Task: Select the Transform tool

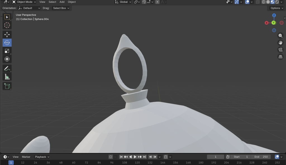Action: (x=7, y=59)
